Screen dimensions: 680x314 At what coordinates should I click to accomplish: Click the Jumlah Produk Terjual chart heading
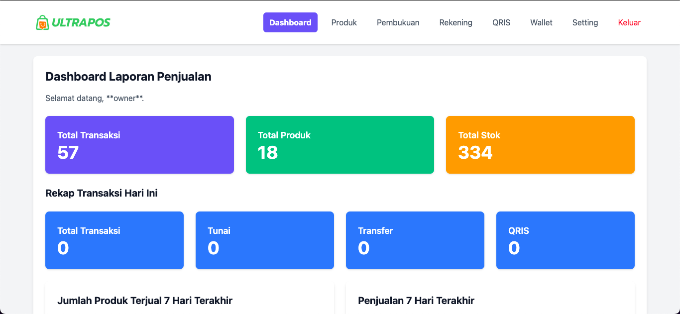point(145,301)
